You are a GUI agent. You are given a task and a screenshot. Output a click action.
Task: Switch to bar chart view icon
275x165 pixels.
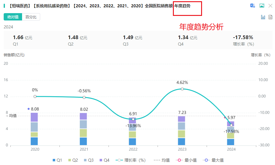click(x=263, y=17)
